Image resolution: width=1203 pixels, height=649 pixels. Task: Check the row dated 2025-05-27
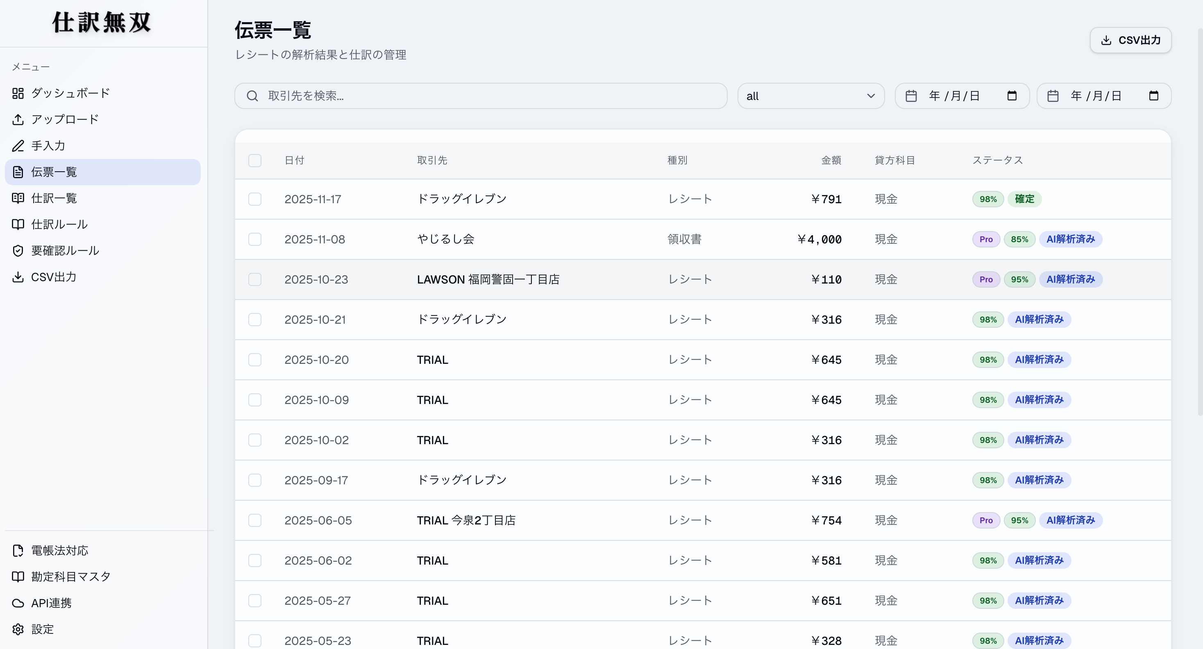point(254,601)
